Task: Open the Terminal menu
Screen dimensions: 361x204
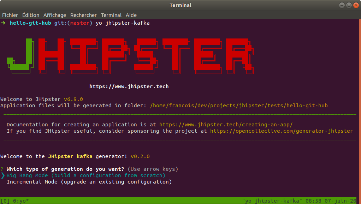Action: 111,15
